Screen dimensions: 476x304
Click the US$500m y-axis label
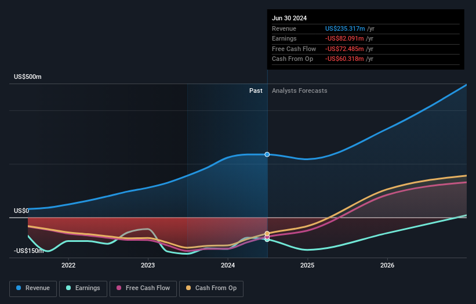tap(28, 77)
